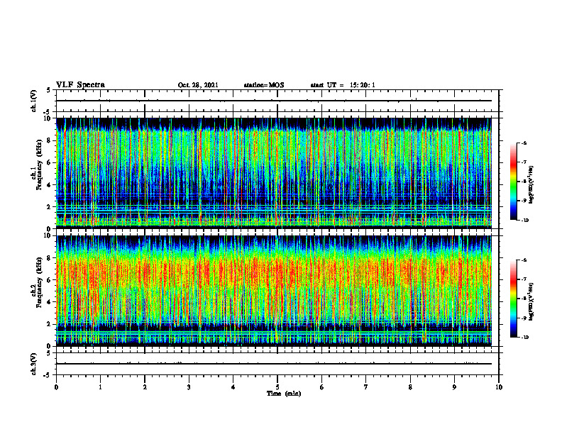Click ch.2 frequency tick label "6"
This screenshot has width=562, height=434.
[x=49, y=279]
